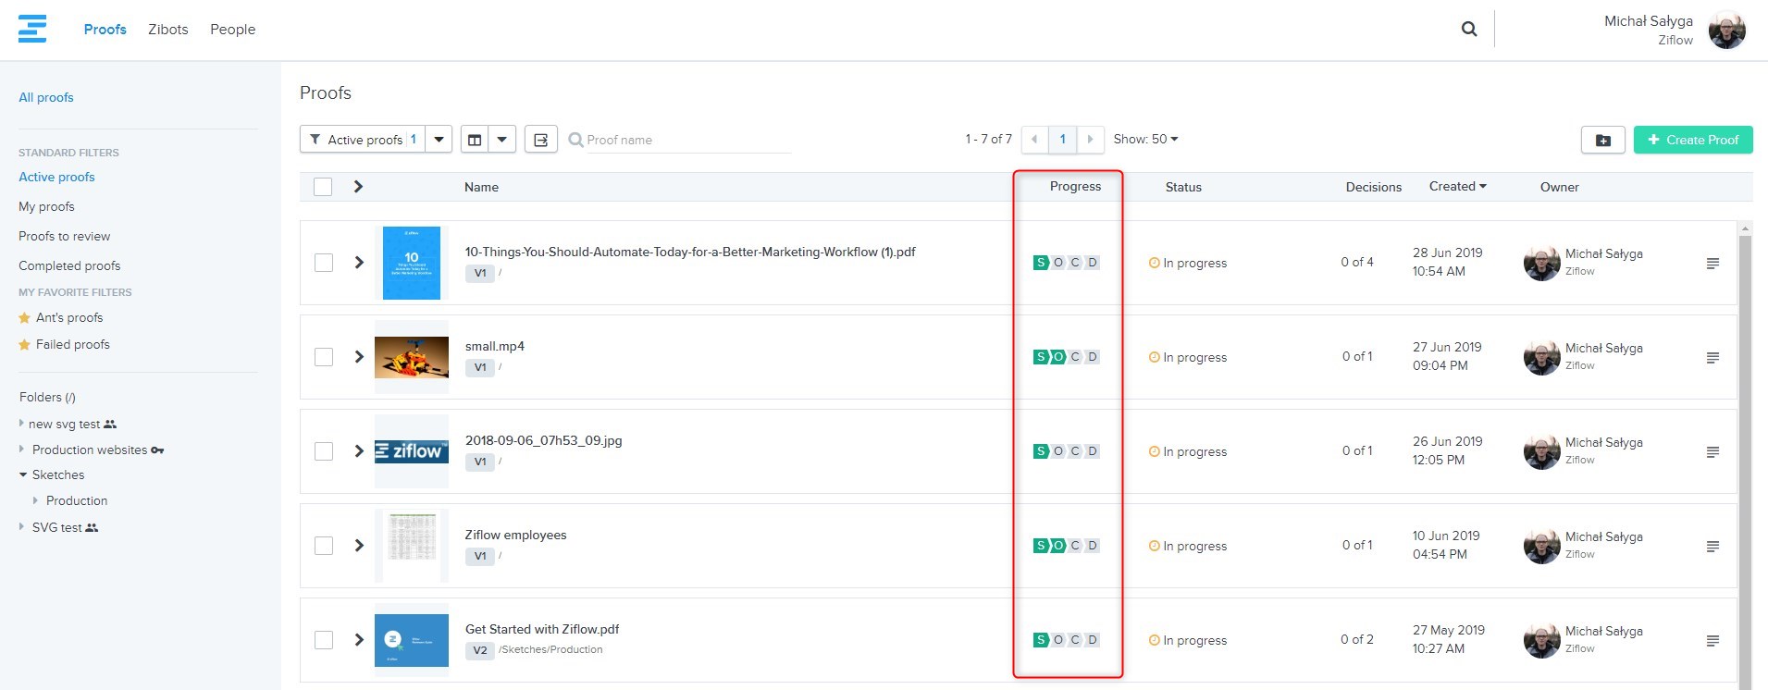1768x690 pixels.
Task: Check the box for small.mp4 proof
Action: point(324,357)
